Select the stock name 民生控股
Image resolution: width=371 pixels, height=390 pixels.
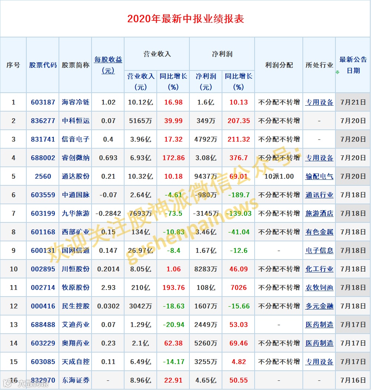click(76, 306)
